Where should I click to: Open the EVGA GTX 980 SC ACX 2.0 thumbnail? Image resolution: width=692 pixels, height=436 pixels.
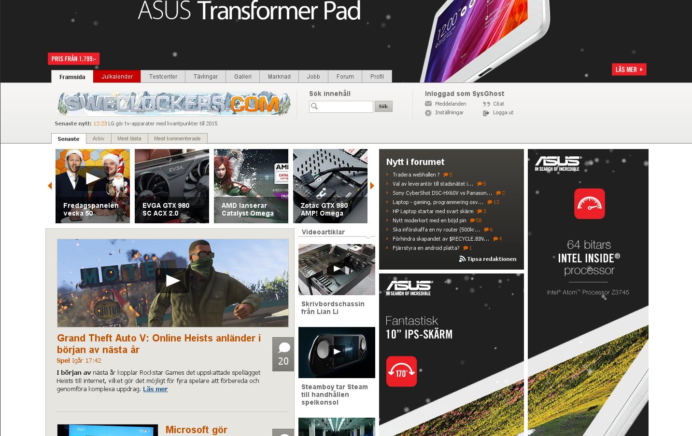point(172,186)
